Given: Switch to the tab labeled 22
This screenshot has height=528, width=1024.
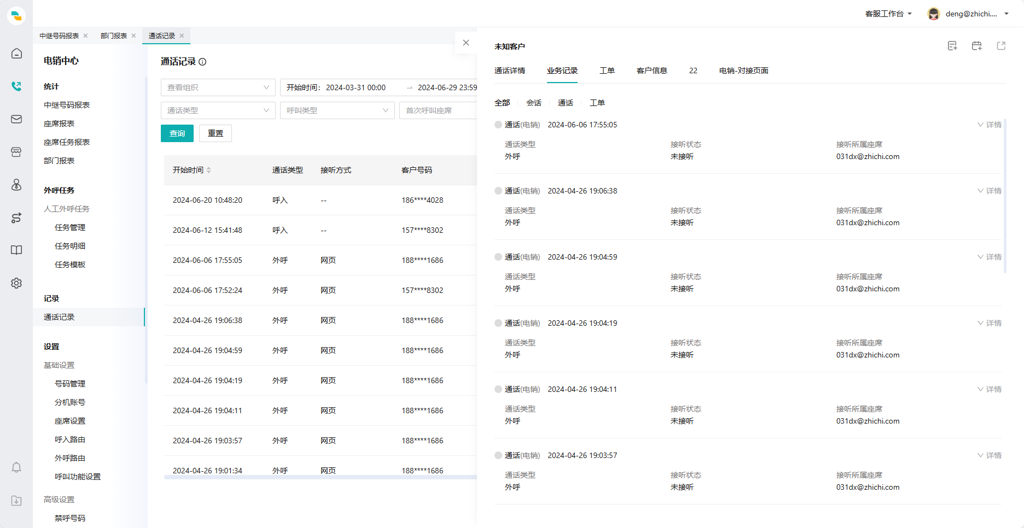Looking at the screenshot, I should 693,71.
